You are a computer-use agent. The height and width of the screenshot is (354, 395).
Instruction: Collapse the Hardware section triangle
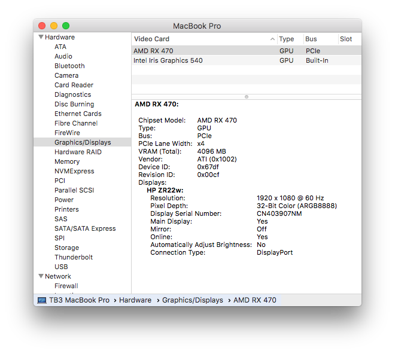[x=41, y=37]
